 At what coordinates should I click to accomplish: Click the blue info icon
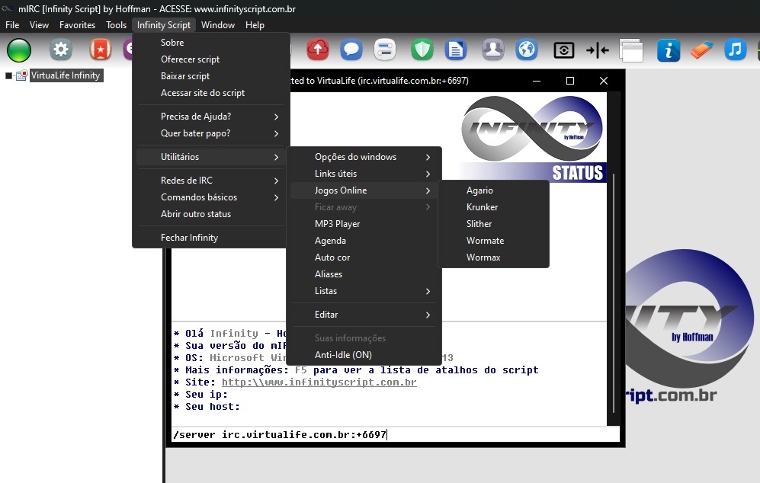pyautogui.click(x=668, y=50)
